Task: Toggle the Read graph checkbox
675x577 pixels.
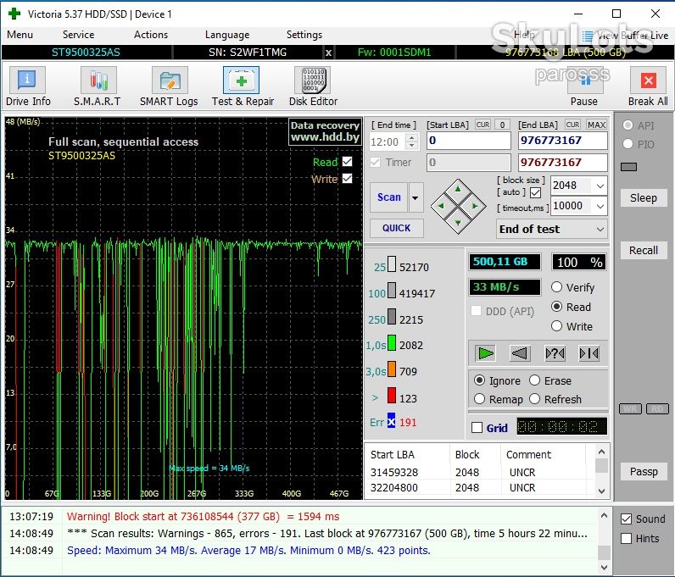Action: [x=348, y=161]
